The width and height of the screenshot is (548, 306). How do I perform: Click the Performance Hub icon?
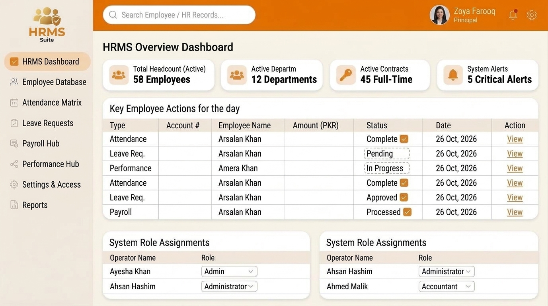(x=14, y=164)
